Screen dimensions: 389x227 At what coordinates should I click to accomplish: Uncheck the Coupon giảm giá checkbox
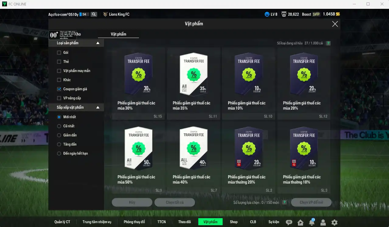pyautogui.click(x=59, y=89)
